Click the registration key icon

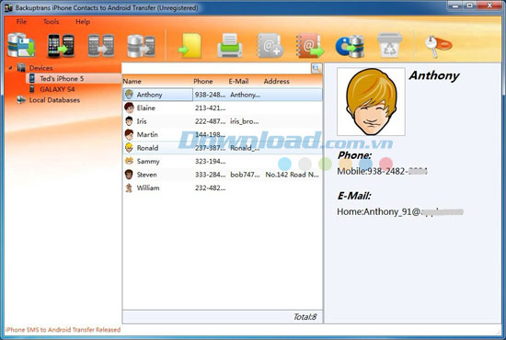(438, 46)
